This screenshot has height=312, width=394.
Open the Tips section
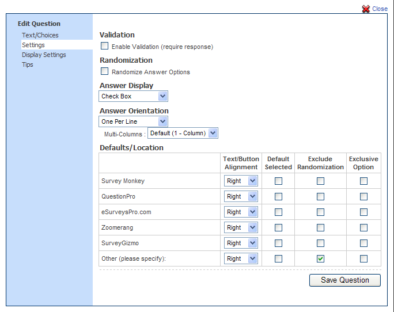[x=28, y=64]
